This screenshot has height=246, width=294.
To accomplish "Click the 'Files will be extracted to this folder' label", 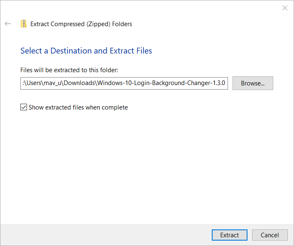I will [x=69, y=70].
